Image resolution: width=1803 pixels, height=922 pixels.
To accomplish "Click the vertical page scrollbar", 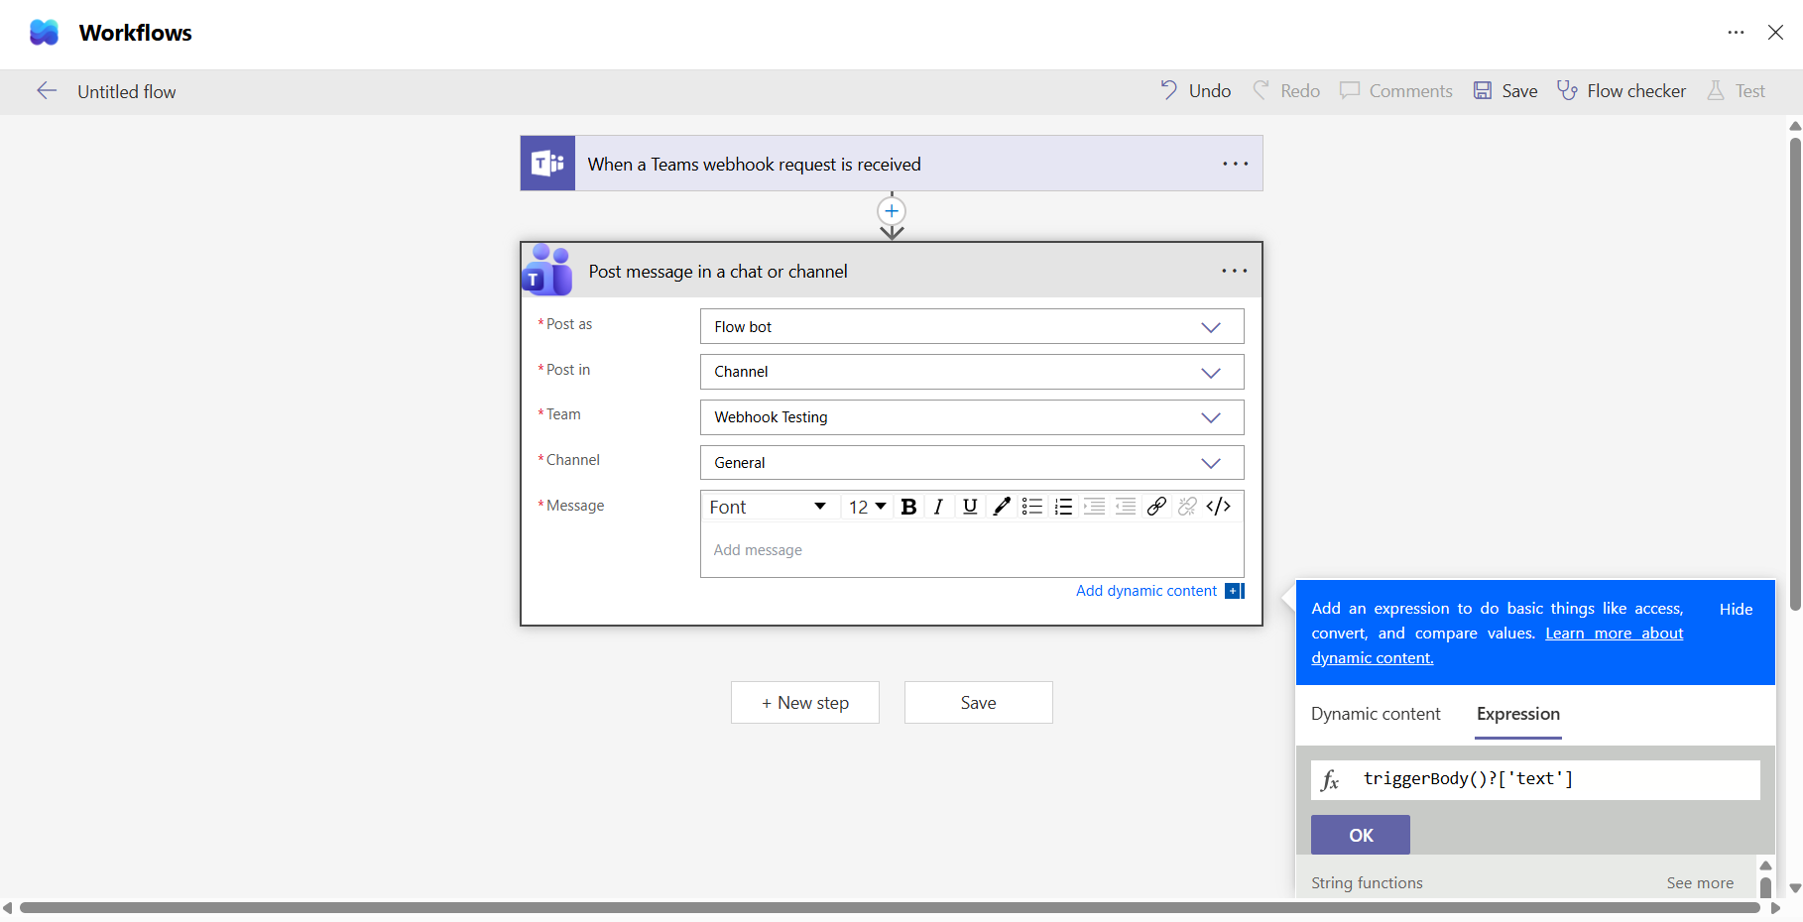I will pyautogui.click(x=1795, y=375).
